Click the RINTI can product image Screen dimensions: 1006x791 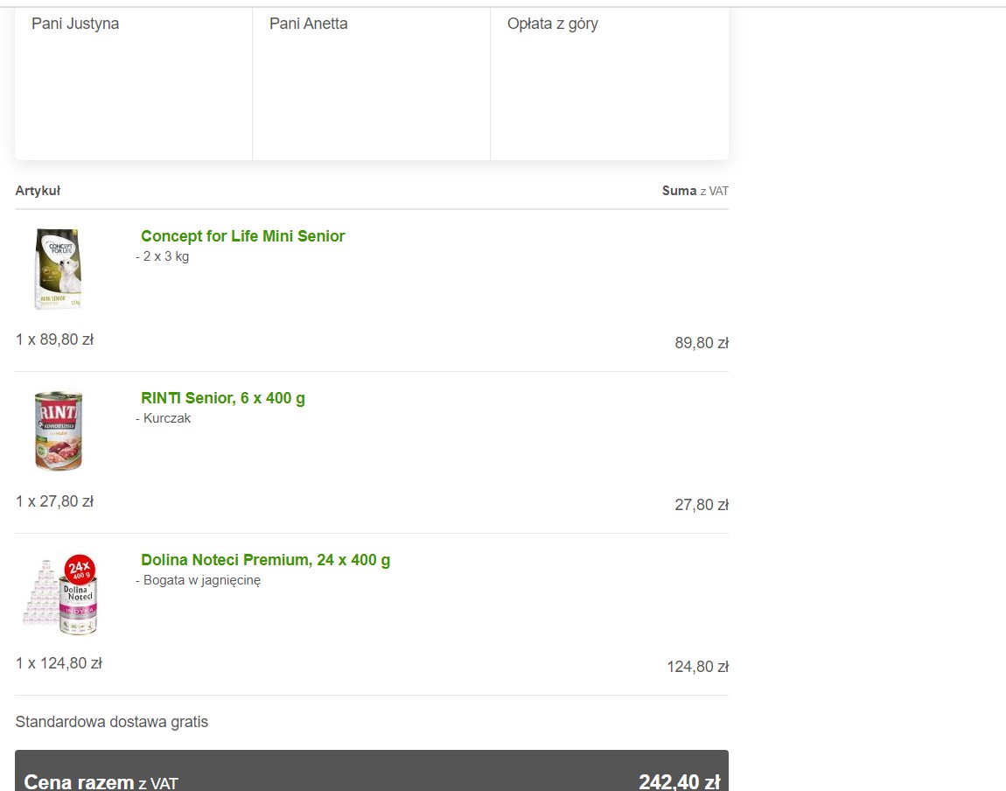click(x=59, y=430)
